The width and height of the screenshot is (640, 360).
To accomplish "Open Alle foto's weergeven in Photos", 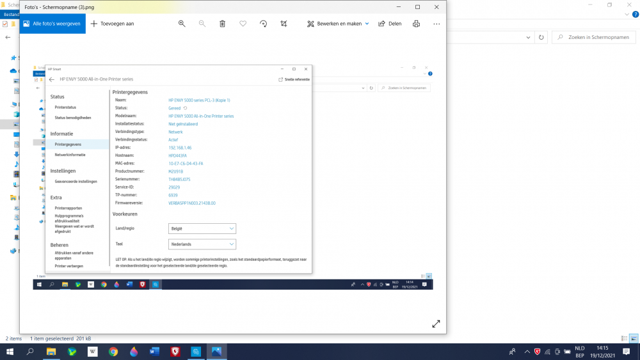I will tap(52, 24).
